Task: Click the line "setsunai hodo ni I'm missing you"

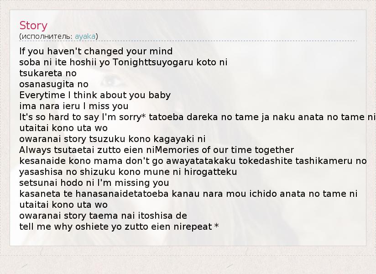Action: [94, 183]
